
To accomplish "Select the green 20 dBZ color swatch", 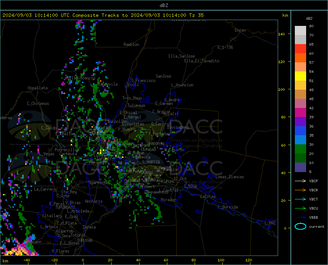I will pyautogui.click(x=300, y=149).
